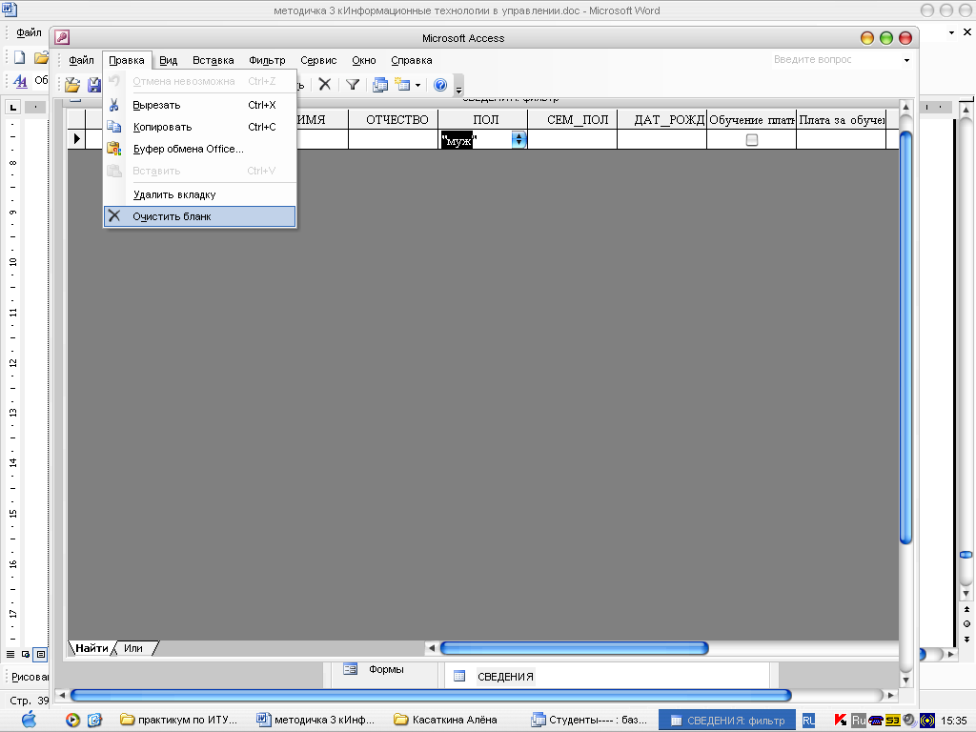Open the Сервис menu

click(x=318, y=60)
